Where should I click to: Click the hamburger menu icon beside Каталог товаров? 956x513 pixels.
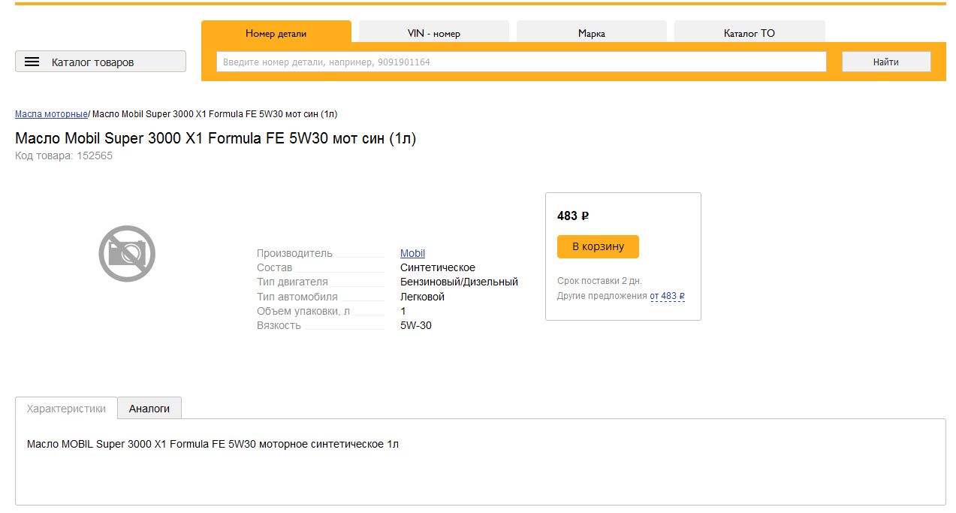(x=32, y=62)
